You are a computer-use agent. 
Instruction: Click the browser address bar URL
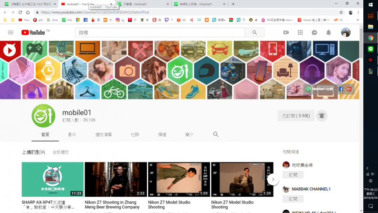click(x=95, y=12)
